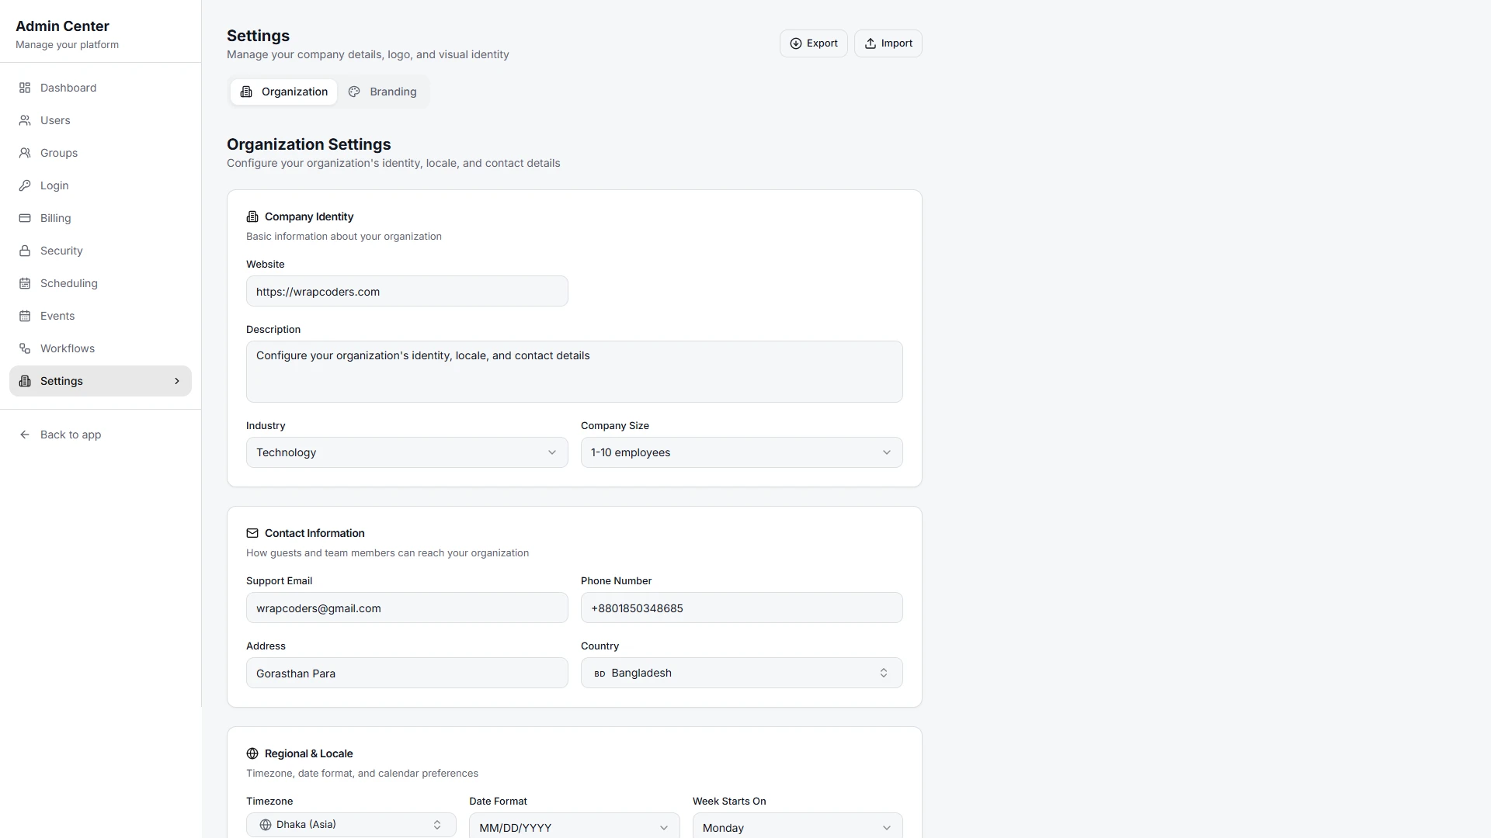Click the Users icon in sidebar
The image size is (1491, 838).
click(x=25, y=120)
